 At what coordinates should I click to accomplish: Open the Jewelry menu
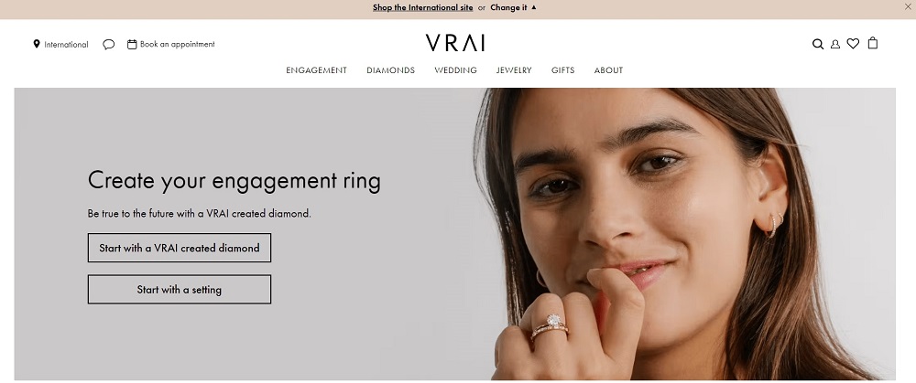point(514,70)
